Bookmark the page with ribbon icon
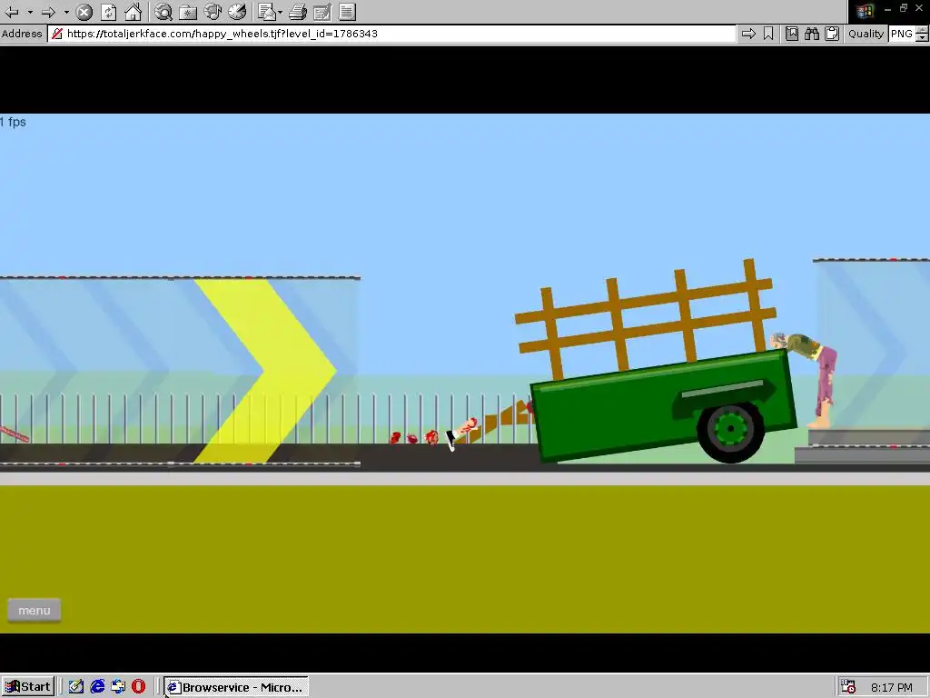 [768, 34]
